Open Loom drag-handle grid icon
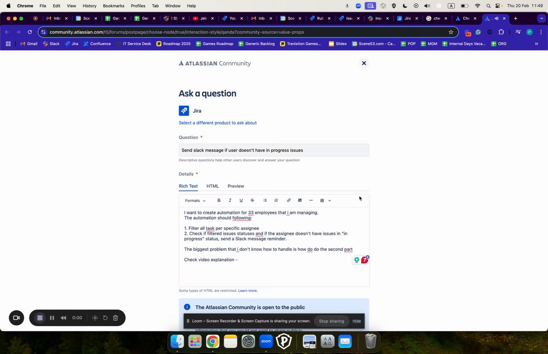This screenshot has width=548, height=354. pyautogui.click(x=95, y=318)
